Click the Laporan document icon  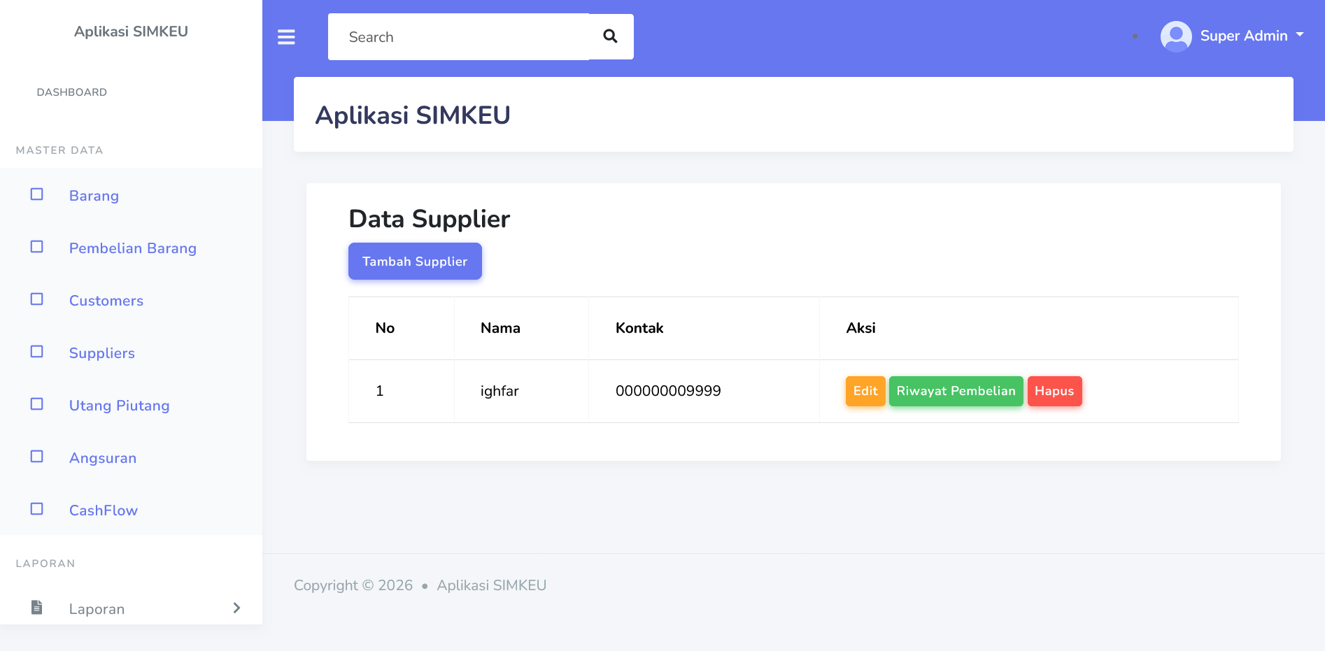[37, 607]
